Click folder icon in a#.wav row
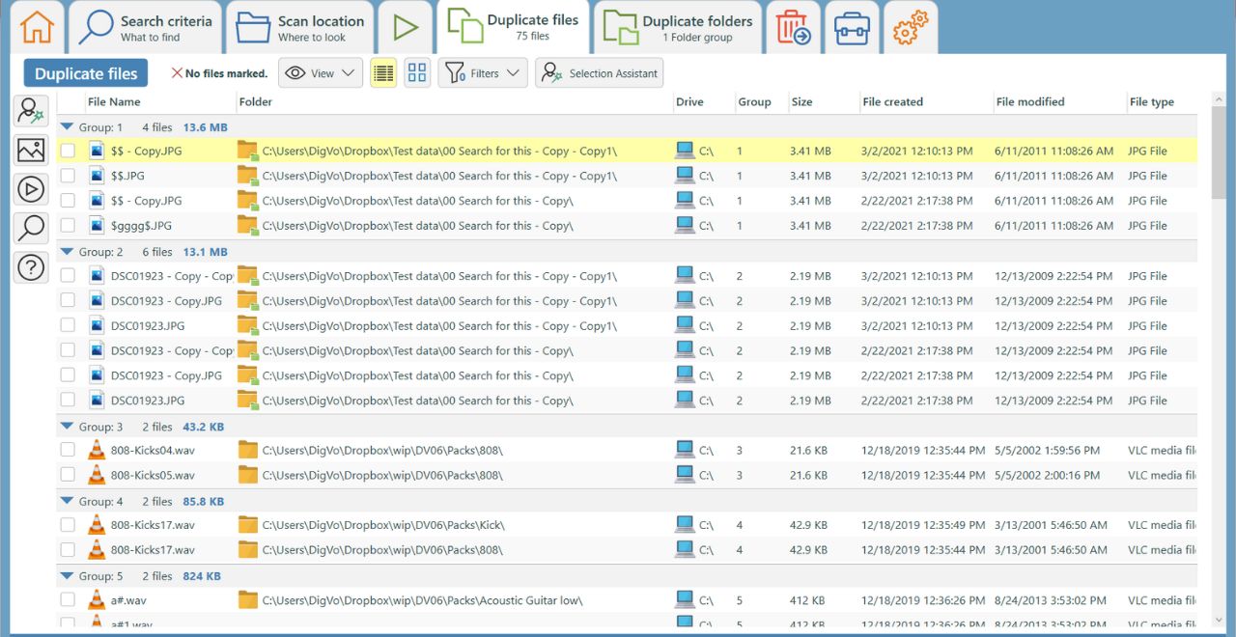This screenshot has width=1236, height=637. [248, 600]
